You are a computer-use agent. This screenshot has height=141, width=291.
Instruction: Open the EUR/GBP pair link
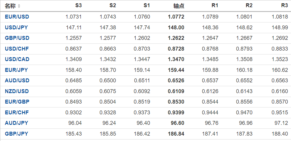click(x=17, y=102)
